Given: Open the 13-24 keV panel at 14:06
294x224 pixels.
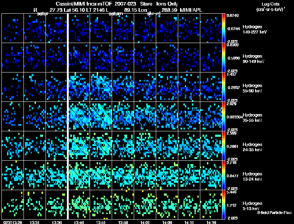Looking at the screenshot, I should point(167,175).
